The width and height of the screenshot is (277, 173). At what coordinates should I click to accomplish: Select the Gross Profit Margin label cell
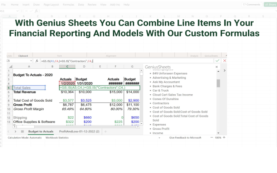click(29, 109)
